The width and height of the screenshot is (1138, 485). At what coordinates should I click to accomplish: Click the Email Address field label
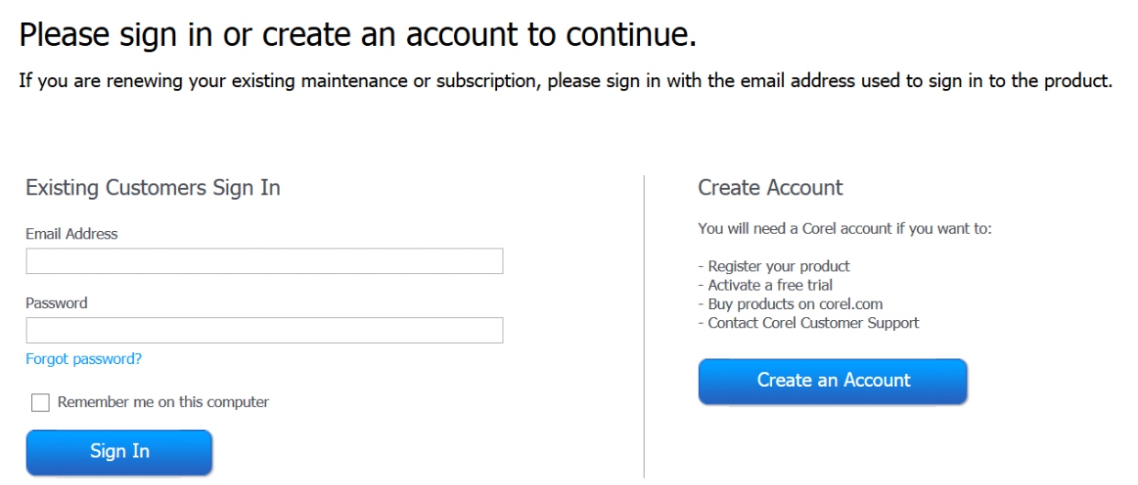(72, 234)
